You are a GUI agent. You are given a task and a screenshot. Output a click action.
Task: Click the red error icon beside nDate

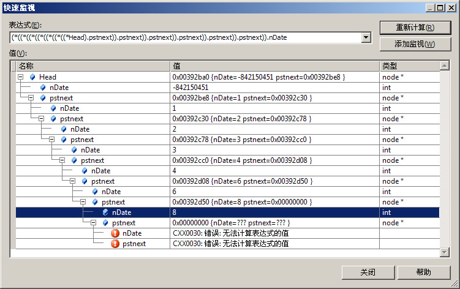click(x=115, y=233)
